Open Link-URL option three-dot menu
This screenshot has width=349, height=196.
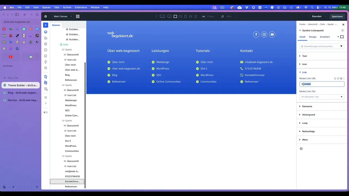[344, 78]
